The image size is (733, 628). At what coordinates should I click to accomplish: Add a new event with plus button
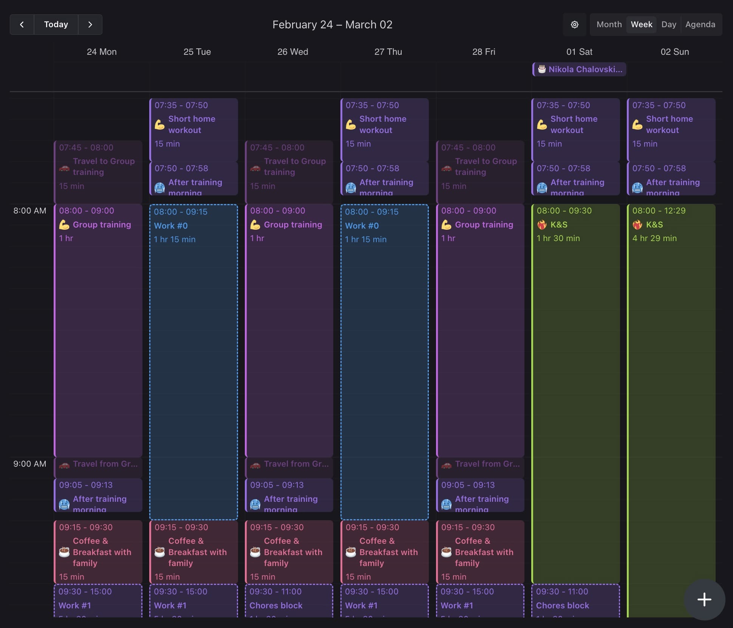pyautogui.click(x=704, y=600)
